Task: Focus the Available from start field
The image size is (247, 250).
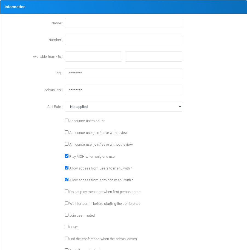Action: click(93, 56)
